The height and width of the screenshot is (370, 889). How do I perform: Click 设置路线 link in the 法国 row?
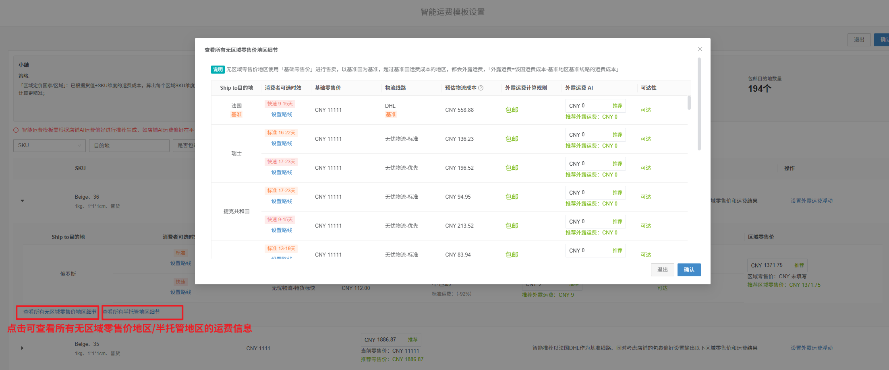(282, 115)
